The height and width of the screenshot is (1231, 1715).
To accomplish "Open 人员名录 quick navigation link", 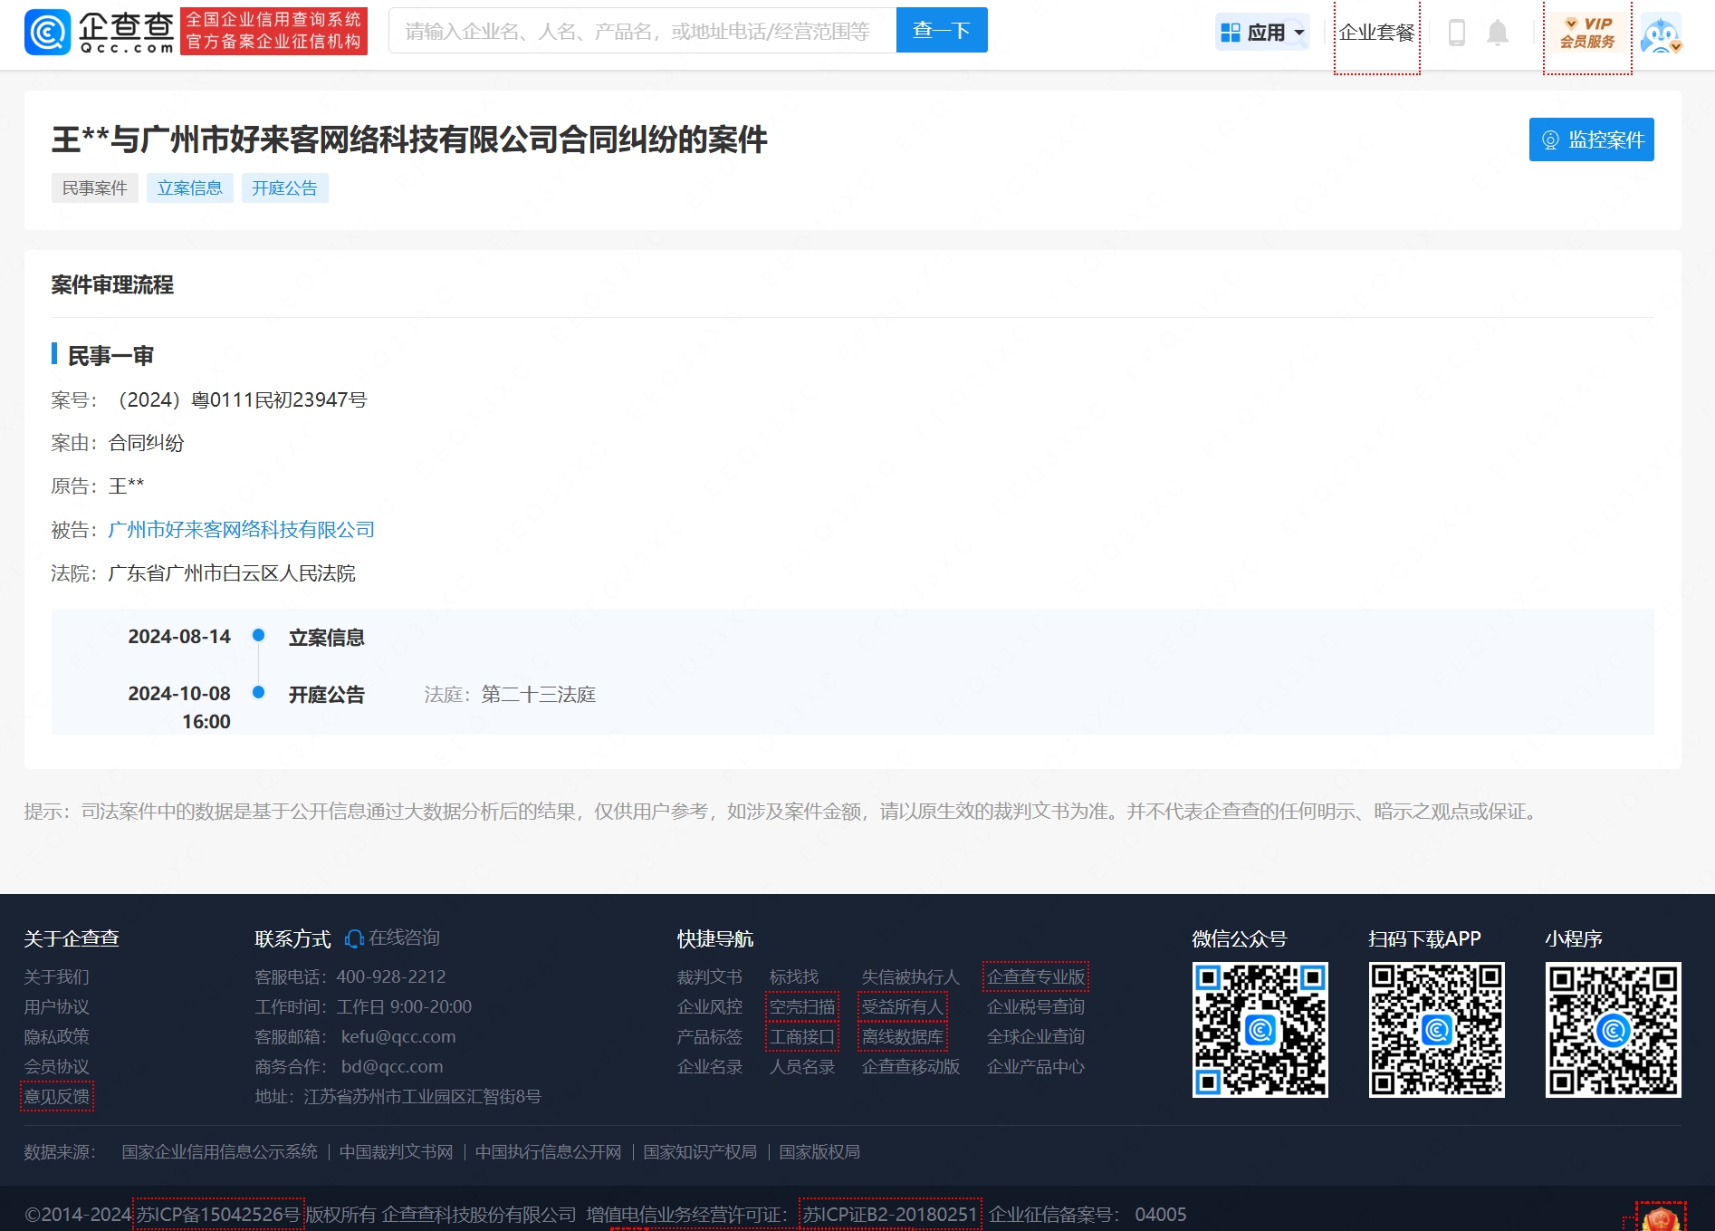I will [802, 1066].
